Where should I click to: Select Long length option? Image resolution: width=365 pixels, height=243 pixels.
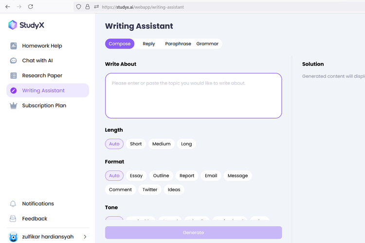click(x=186, y=144)
